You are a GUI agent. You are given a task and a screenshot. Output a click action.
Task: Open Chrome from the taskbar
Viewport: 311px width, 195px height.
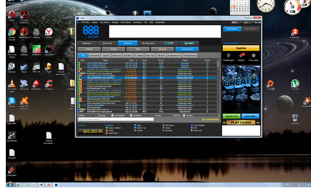click(x=19, y=185)
